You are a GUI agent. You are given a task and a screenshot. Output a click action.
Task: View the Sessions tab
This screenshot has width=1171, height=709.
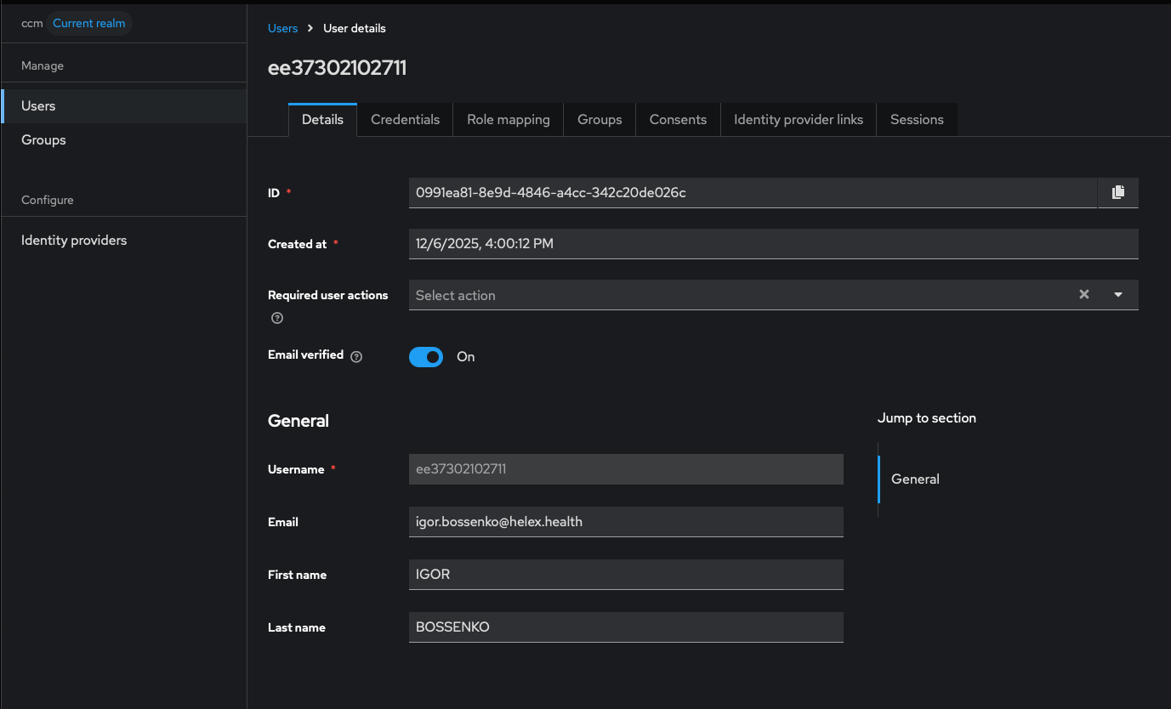[x=917, y=119]
